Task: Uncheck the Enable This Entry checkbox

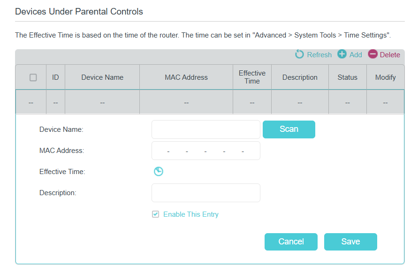Action: tap(156, 214)
